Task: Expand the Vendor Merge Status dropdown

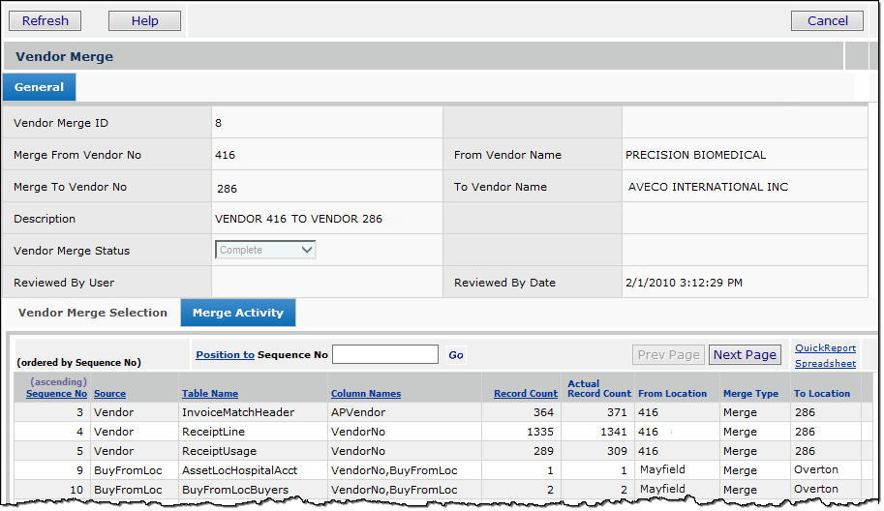Action: pyautogui.click(x=265, y=250)
